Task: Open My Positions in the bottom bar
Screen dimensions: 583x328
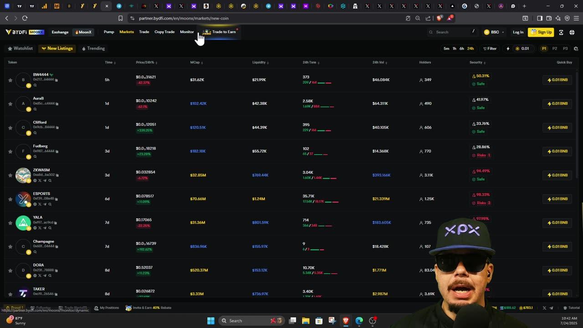Action: point(107,308)
